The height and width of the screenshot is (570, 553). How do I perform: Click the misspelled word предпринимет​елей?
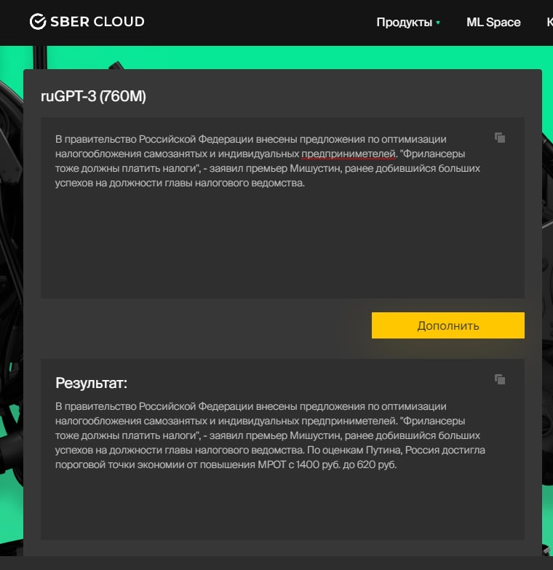pos(349,154)
